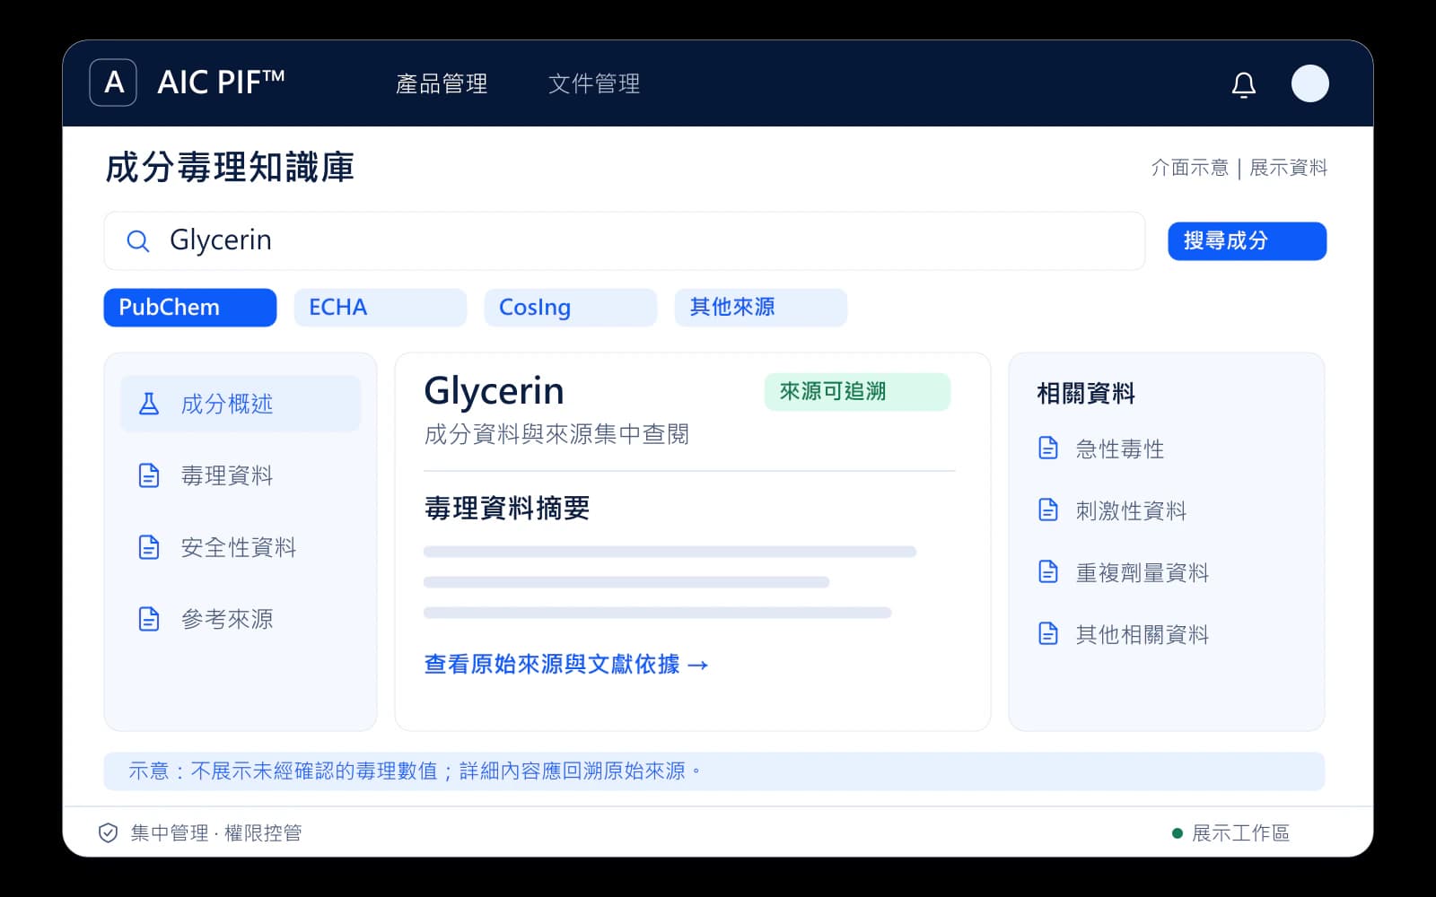Image resolution: width=1436 pixels, height=897 pixels.
Task: Click the Glycerin heading in the card
Action: coord(494,391)
